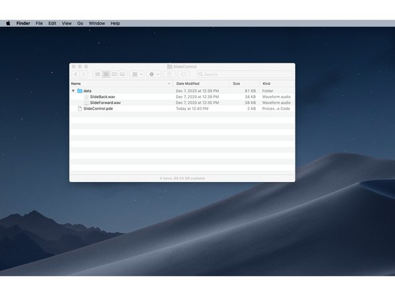Click the Edit Tags toolbar button
Screen dimensions: 395x296
coord(183,74)
